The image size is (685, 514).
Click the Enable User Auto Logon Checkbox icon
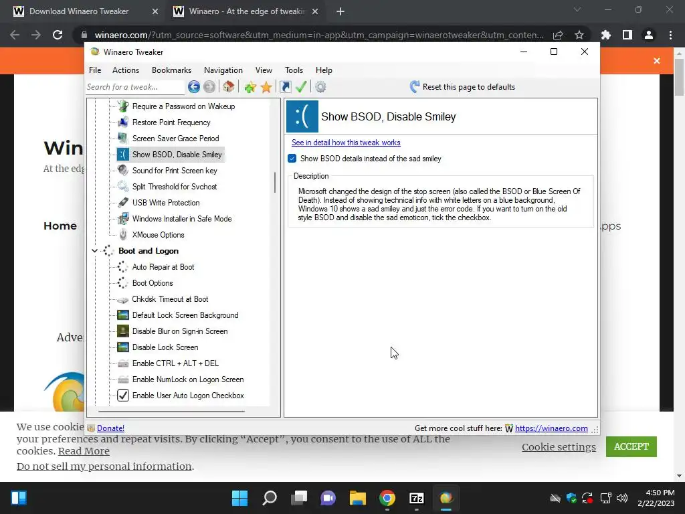123,396
